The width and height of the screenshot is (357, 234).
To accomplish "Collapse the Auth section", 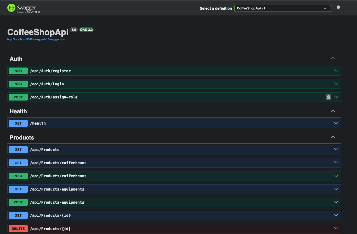I will coord(333,58).
